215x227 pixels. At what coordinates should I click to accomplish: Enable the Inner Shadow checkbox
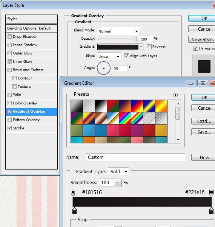click(9, 45)
